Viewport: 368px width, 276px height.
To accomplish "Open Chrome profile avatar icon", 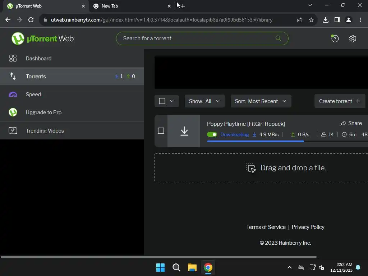I will [x=349, y=20].
